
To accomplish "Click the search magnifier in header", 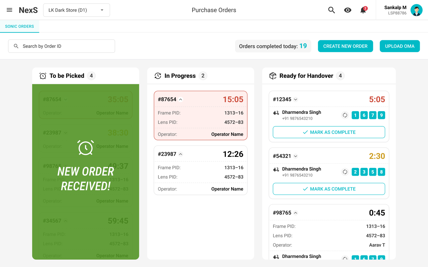I will tap(331, 10).
